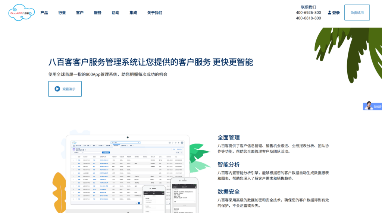The height and width of the screenshot is (213, 382).
Task: Open the 客户 menu
Action: point(80,13)
